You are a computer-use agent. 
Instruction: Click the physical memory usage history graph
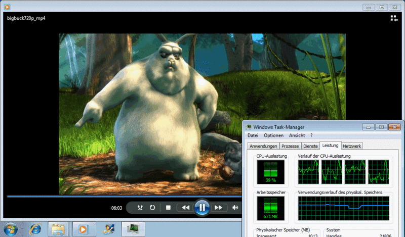pos(344,208)
